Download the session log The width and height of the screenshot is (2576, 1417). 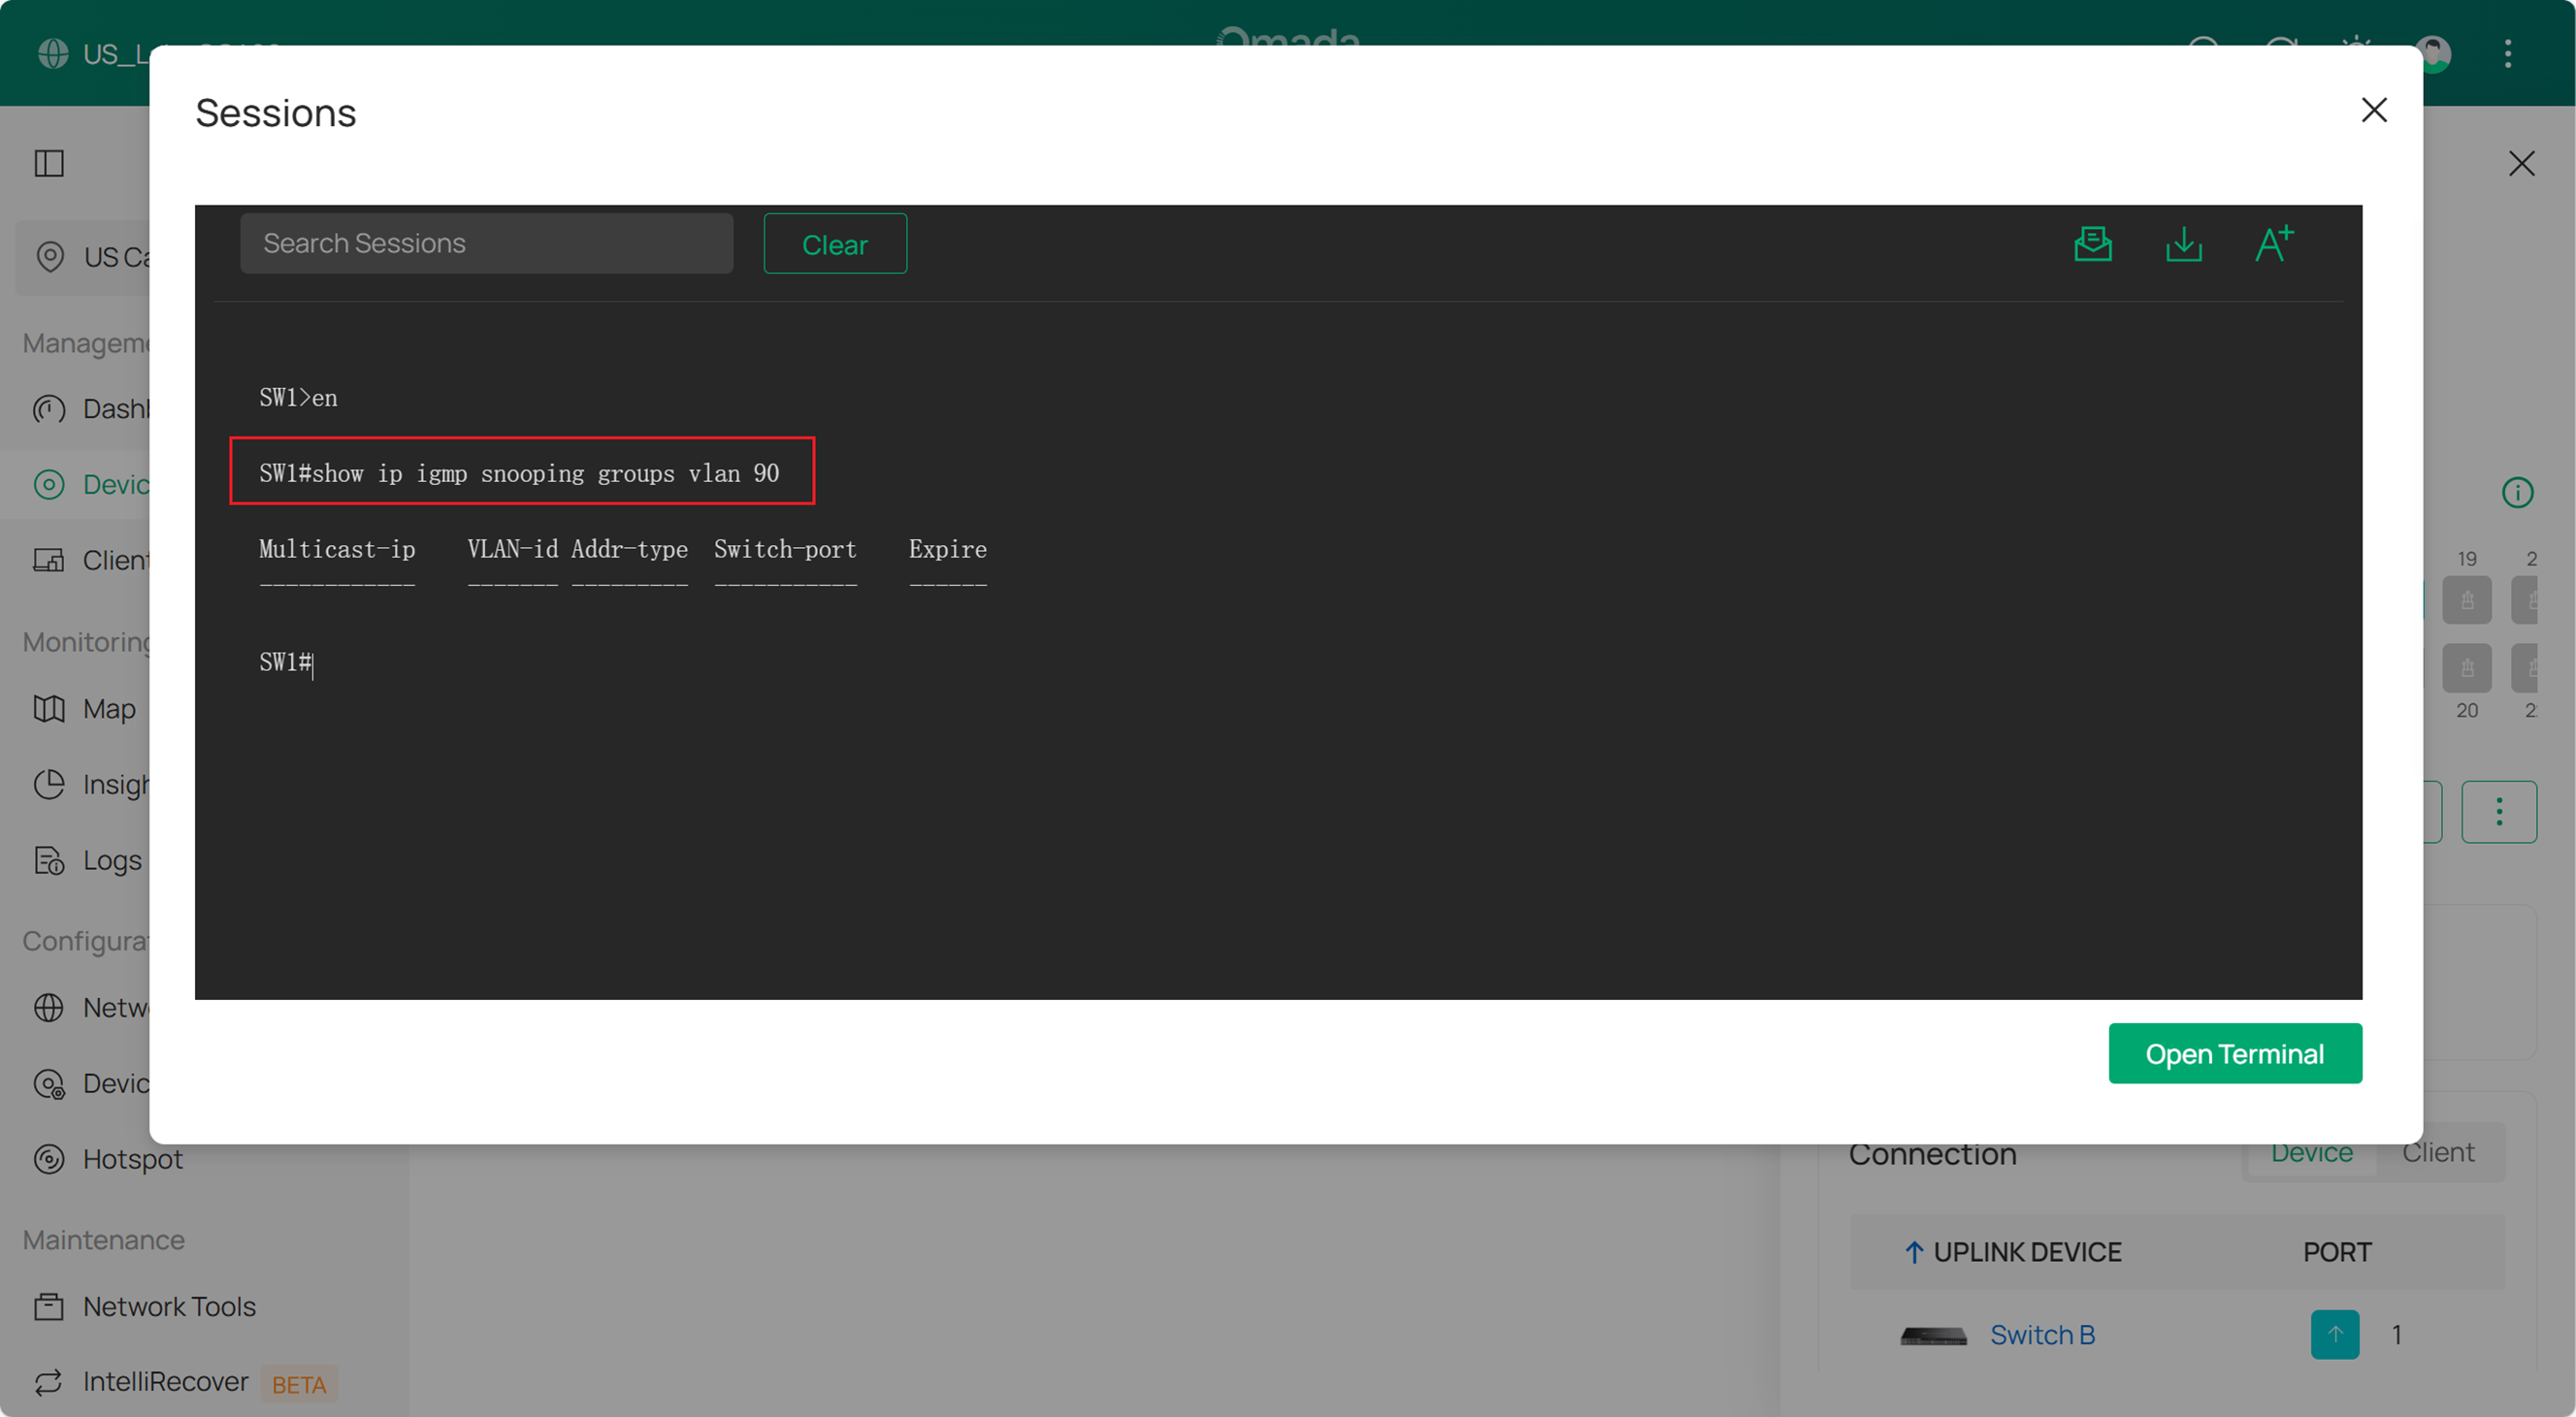pos(2185,242)
